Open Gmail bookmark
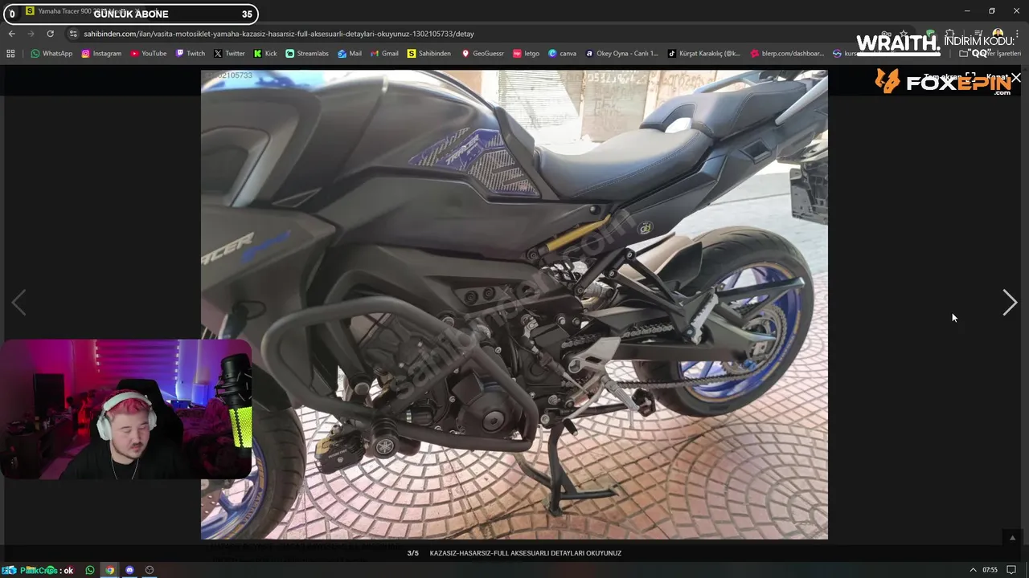The image size is (1029, 578). pos(384,54)
